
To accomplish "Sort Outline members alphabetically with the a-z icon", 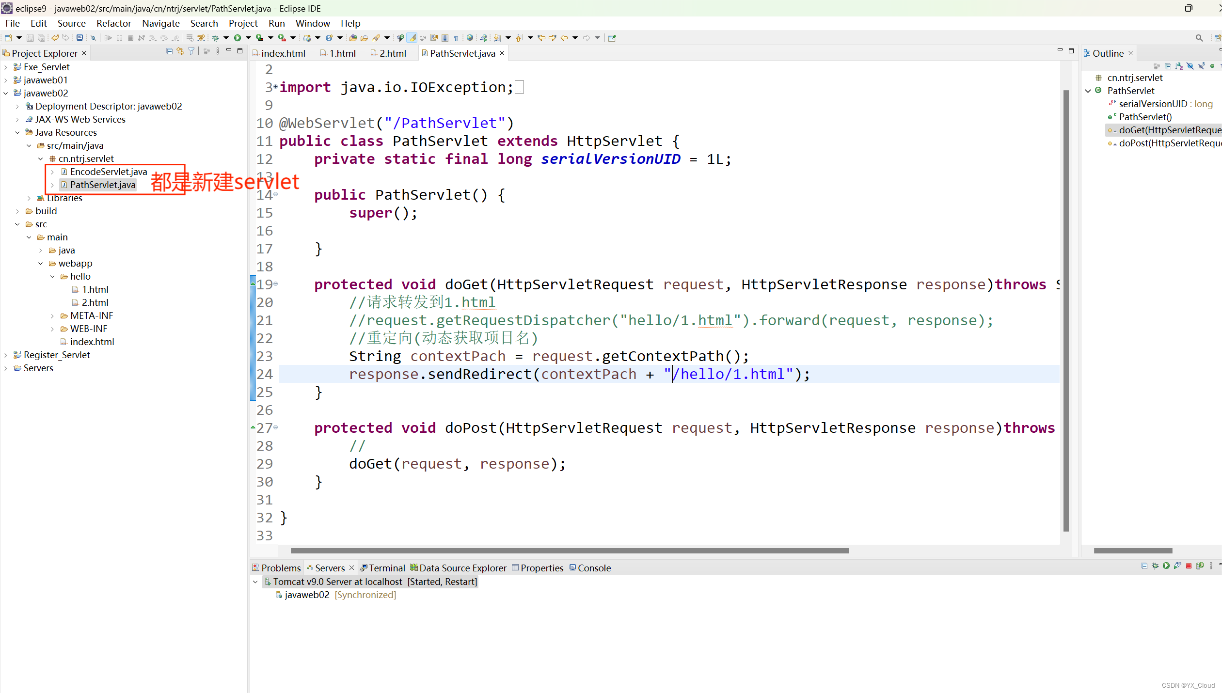I will [1179, 66].
